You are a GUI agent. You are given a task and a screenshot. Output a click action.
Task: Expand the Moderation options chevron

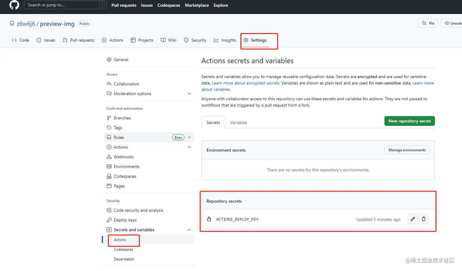coord(189,93)
